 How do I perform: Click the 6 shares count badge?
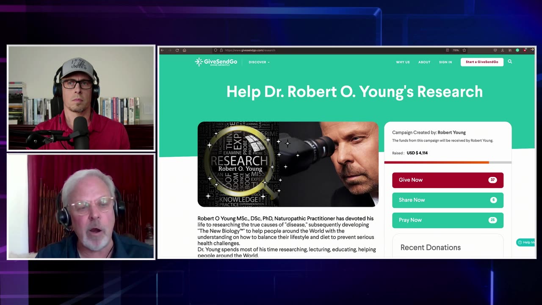[493, 200]
